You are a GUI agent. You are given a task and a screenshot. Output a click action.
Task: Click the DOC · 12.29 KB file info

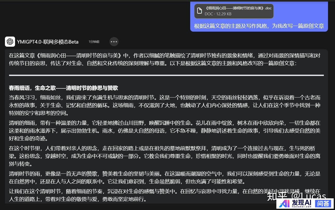click(218, 14)
